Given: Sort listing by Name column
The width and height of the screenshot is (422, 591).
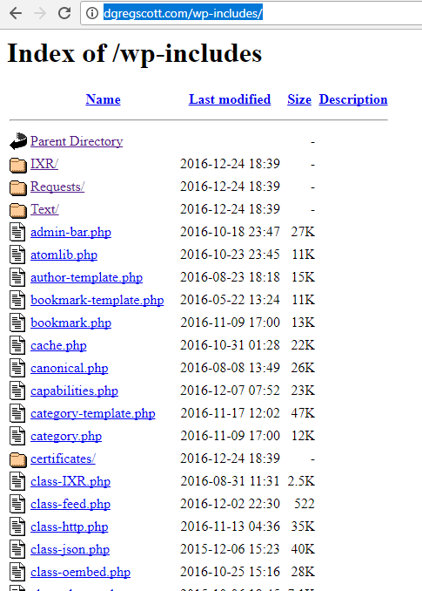Looking at the screenshot, I should pyautogui.click(x=103, y=99).
